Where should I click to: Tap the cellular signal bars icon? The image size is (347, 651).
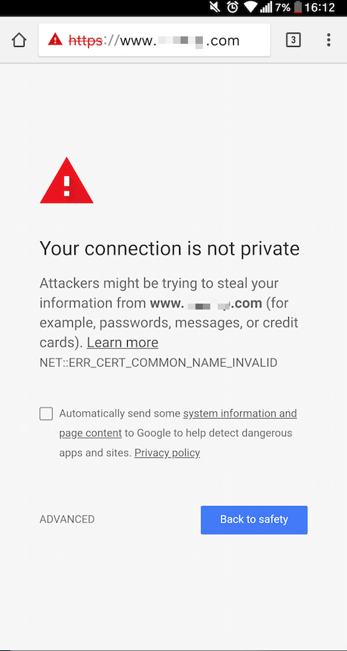265,7
